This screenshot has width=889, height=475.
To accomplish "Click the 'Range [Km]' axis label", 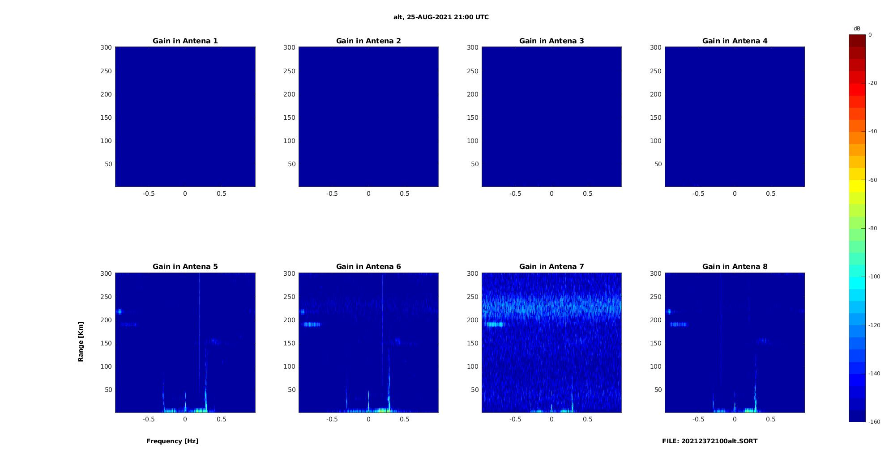I will [x=81, y=342].
